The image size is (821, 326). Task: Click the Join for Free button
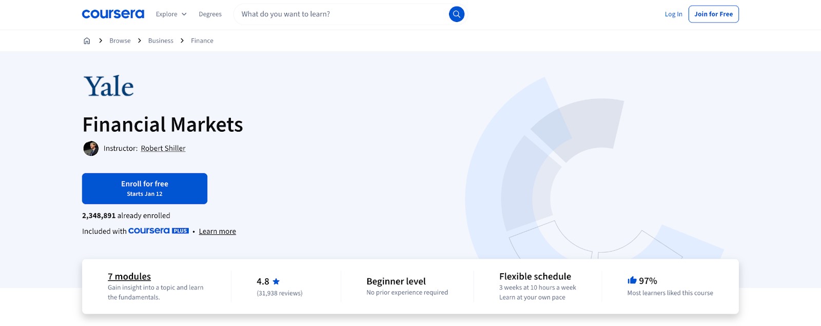[714, 14]
